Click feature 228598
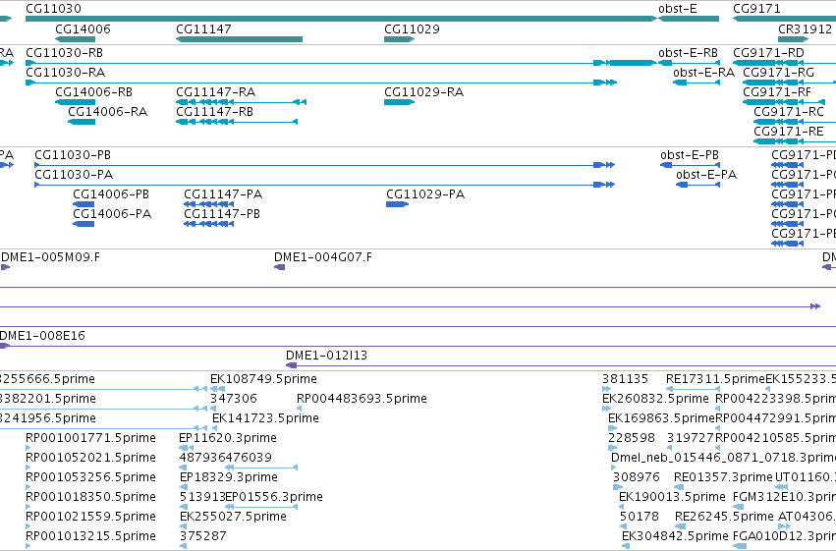836x551 pixels. pyautogui.click(x=613, y=448)
